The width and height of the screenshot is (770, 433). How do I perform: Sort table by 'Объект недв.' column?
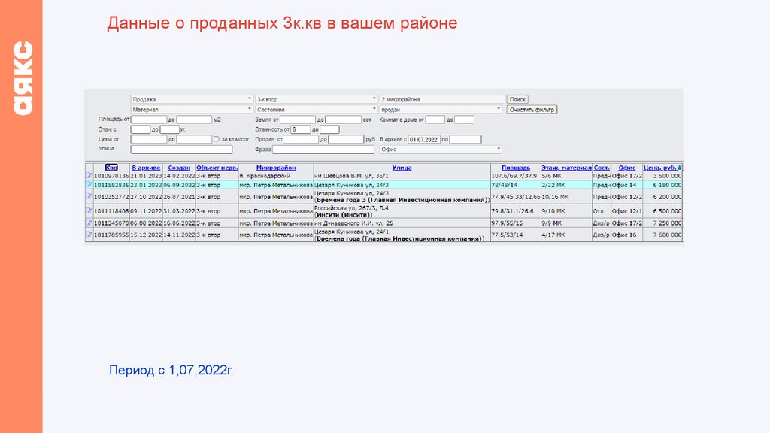coord(217,168)
